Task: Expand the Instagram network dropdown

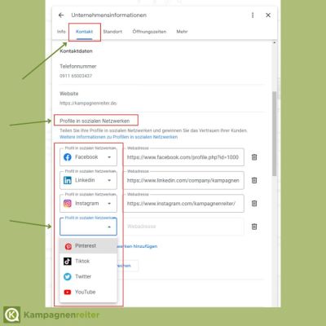Action: pos(88,204)
